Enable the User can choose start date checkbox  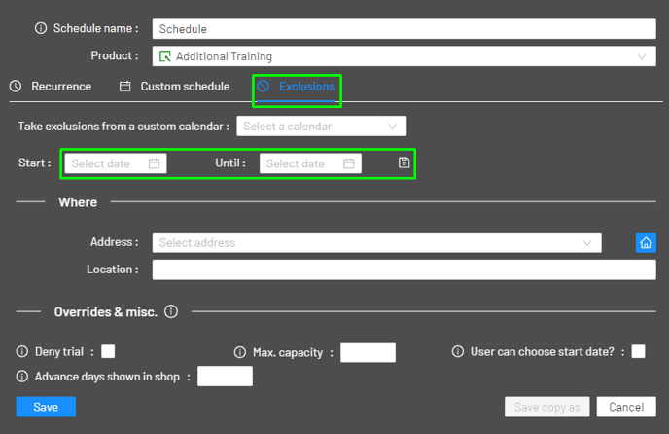point(638,351)
